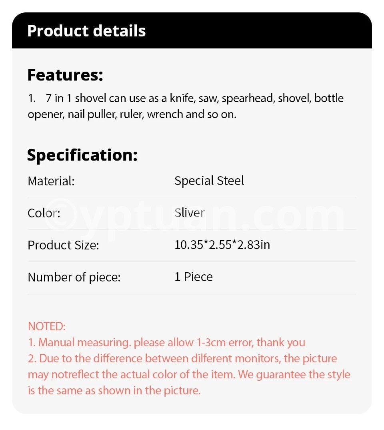Click the "Product details" header title
The image size is (384, 430).
(x=86, y=31)
